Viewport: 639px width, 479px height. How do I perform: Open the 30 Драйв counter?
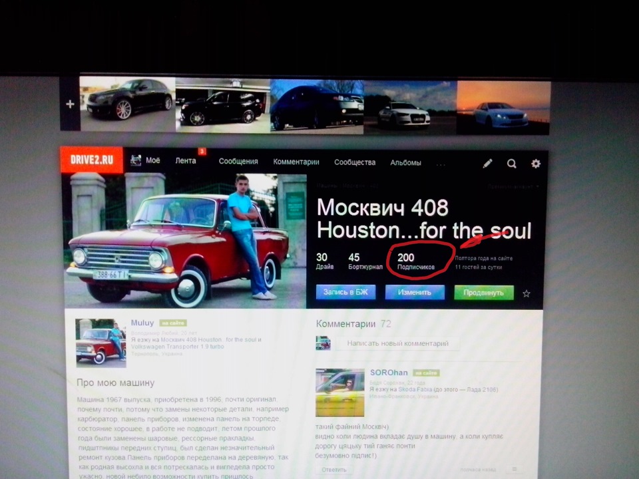click(324, 261)
